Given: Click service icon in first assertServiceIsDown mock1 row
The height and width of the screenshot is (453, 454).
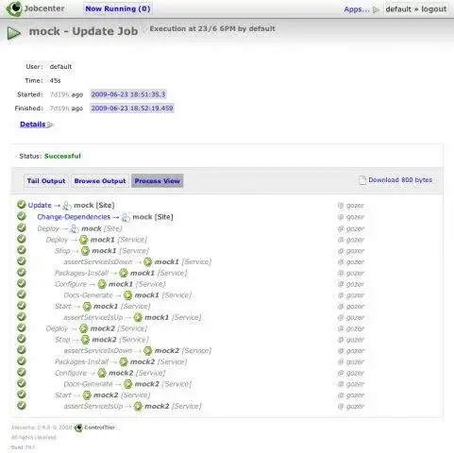Looking at the screenshot, I should 147,262.
